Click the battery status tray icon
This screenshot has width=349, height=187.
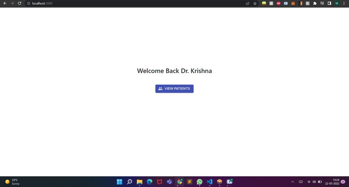[320, 182]
